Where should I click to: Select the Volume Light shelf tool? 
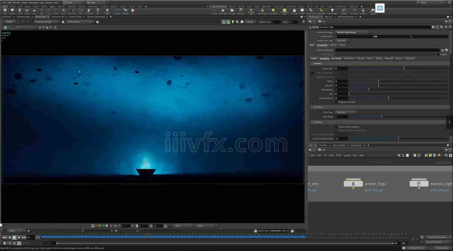[x=262, y=11]
